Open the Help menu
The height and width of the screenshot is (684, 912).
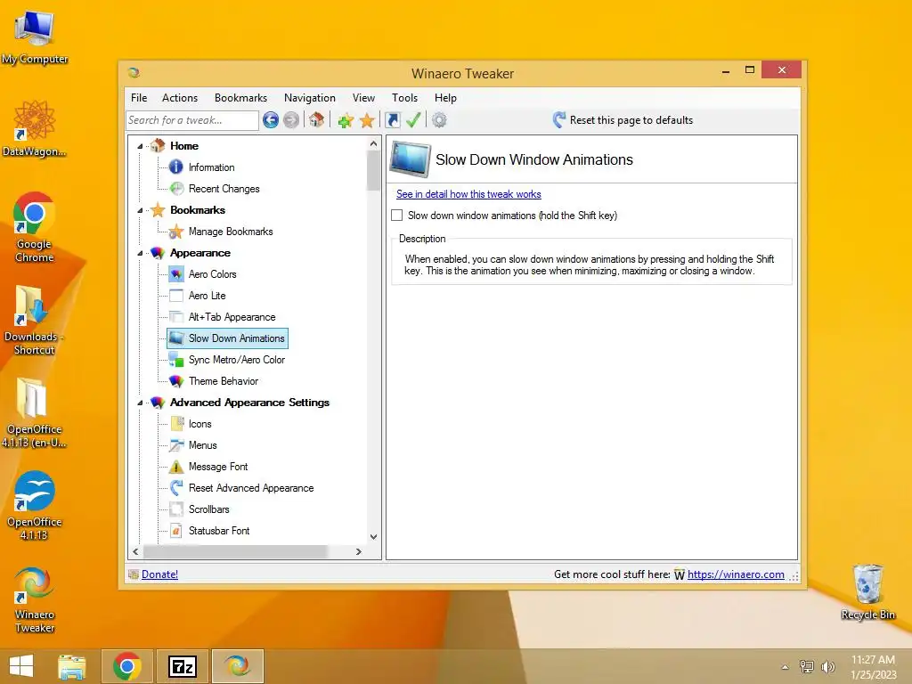tap(445, 98)
